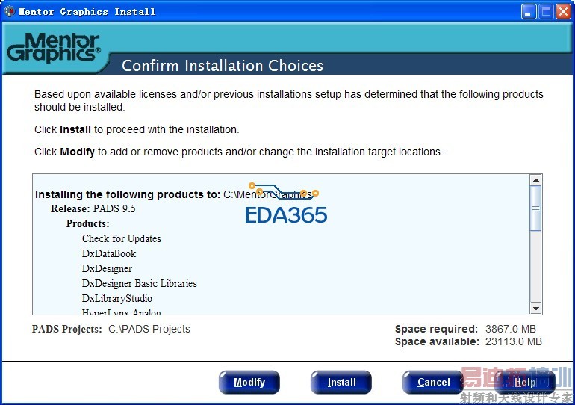Select 'DxLibraryStudio' in product list

tap(117, 298)
